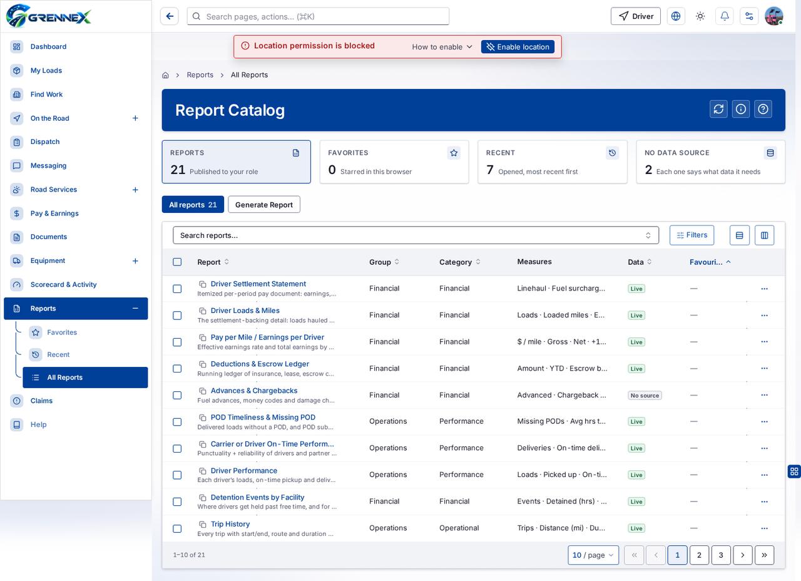
Task: Open the 10 / page size dropdown
Action: click(593, 555)
